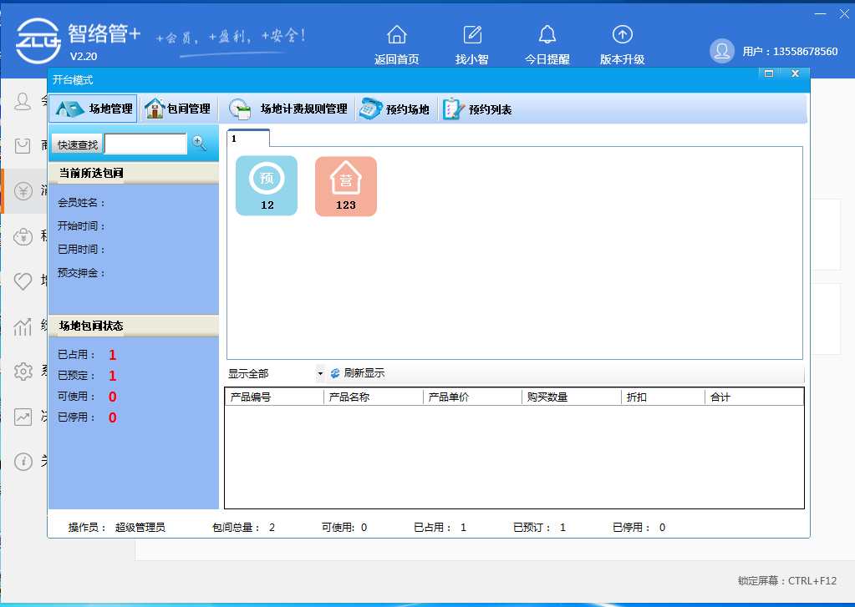Restore the 开台模式 dialog window size
855x607 pixels.
coord(768,74)
